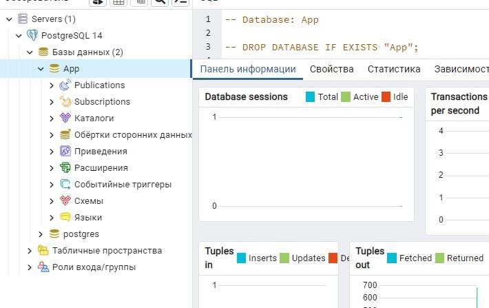Viewport: 489px width, 308px height.
Task: Expand the Каталоги node
Action: click(x=52, y=119)
